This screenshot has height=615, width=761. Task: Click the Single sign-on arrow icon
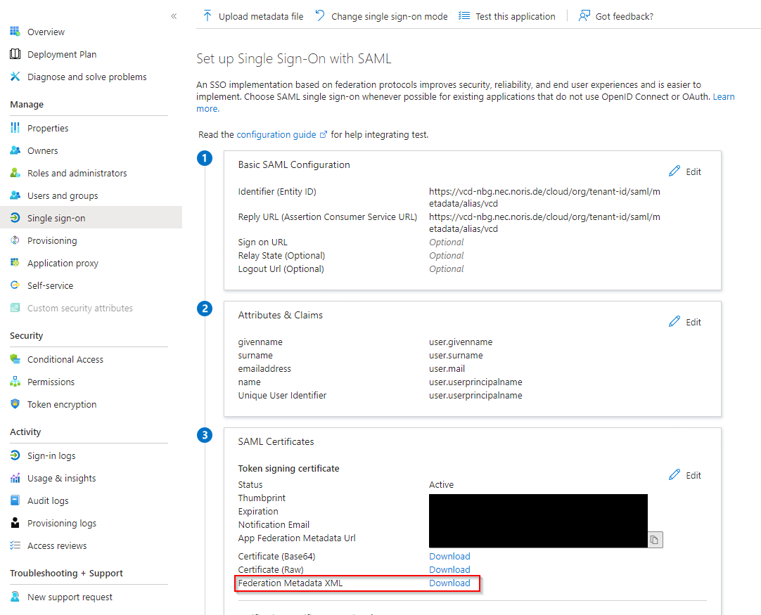(15, 218)
